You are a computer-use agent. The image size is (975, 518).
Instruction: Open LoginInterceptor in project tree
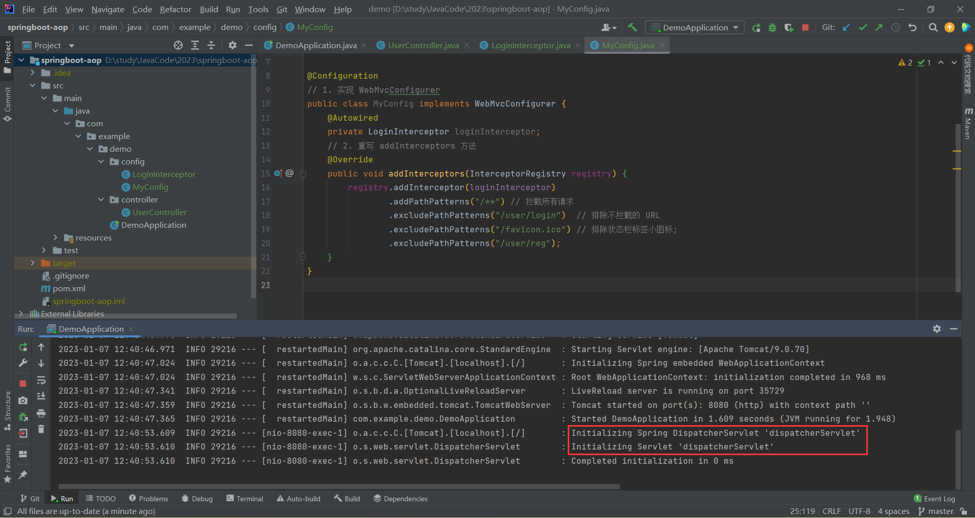(164, 174)
